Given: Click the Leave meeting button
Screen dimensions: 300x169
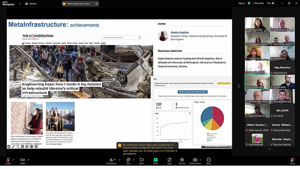Looking at the screenshot, I should (x=292, y=161).
